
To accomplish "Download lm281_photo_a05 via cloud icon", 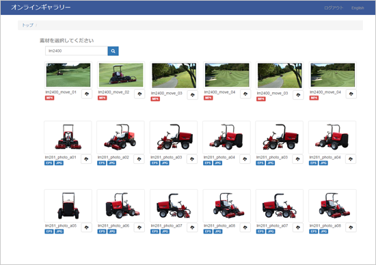I will [87, 227].
